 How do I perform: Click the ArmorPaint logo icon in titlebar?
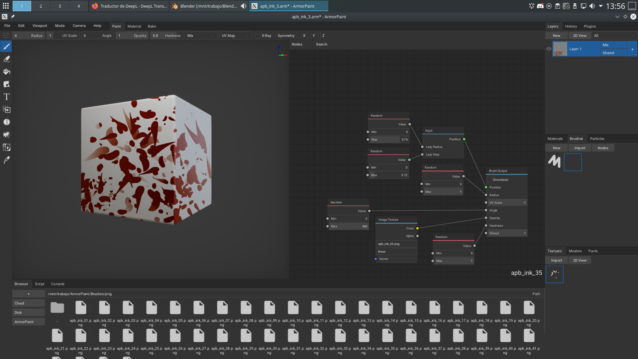pyautogui.click(x=5, y=17)
